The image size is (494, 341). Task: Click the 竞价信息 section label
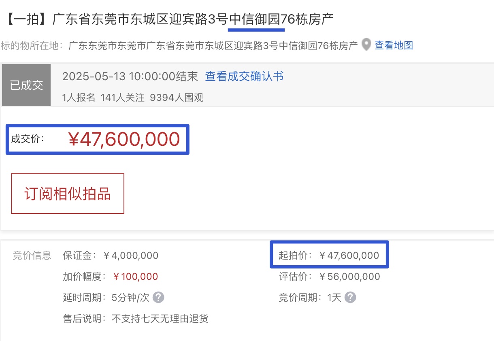click(32, 256)
